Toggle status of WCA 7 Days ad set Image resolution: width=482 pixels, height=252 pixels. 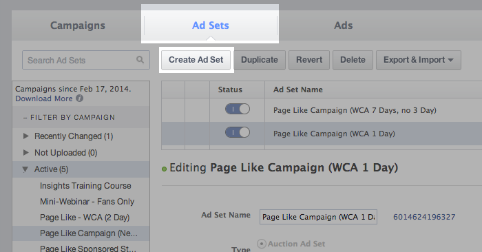pyautogui.click(x=238, y=109)
